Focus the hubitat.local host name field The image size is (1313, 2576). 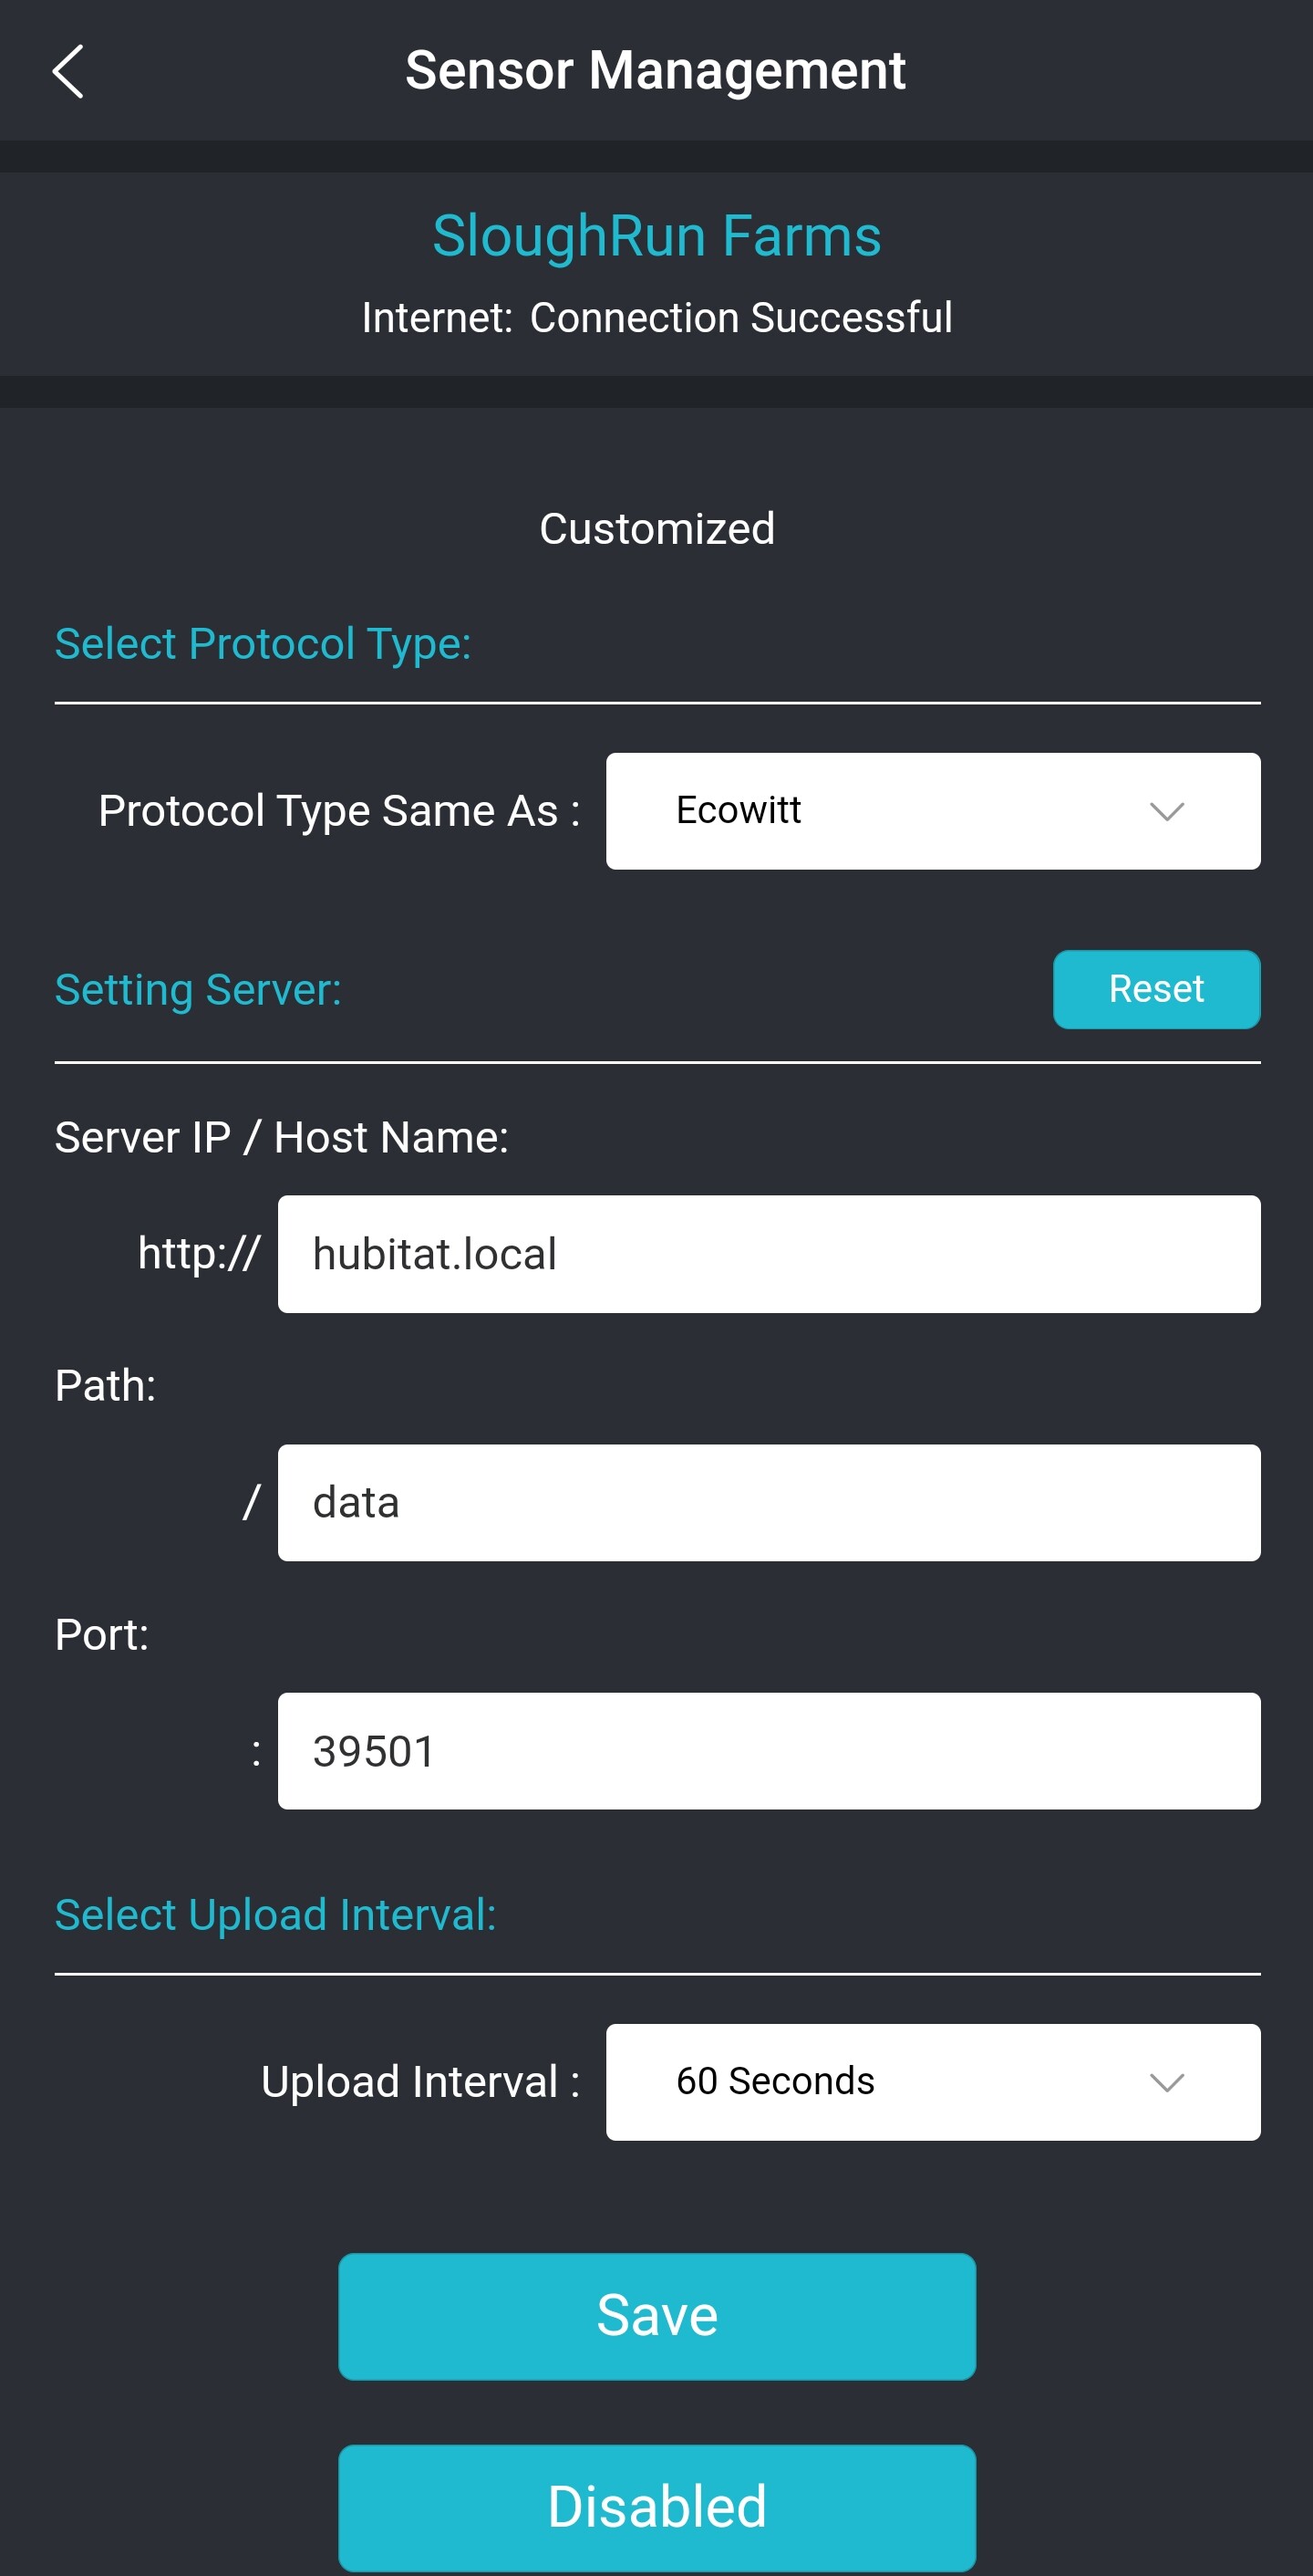[768, 1254]
